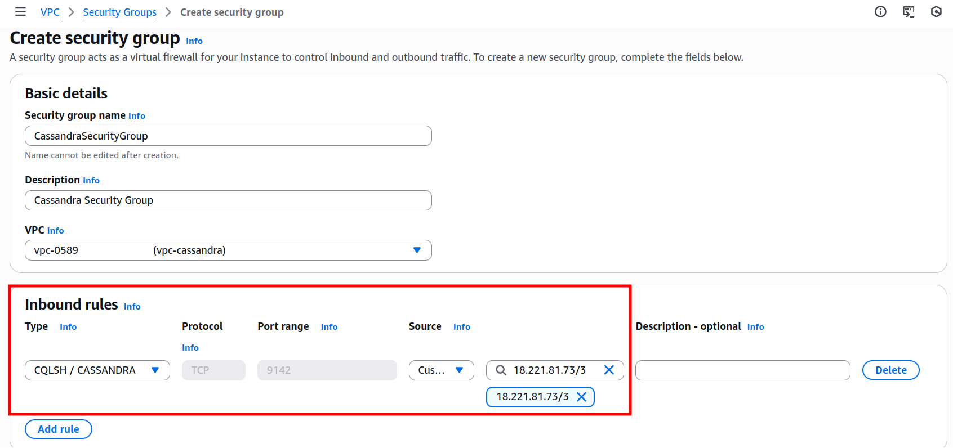Delete the inbound rule

tap(890, 370)
